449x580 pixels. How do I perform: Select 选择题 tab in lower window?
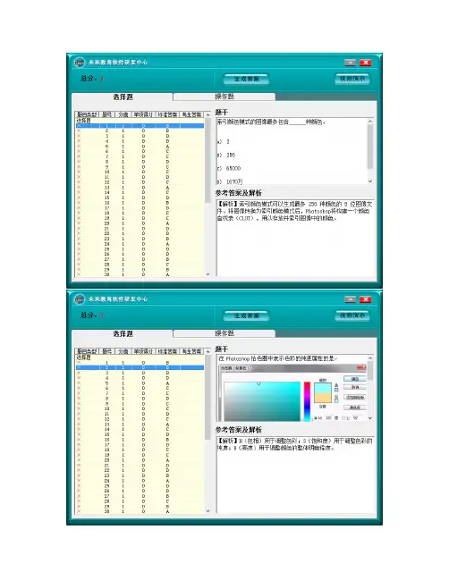click(123, 333)
